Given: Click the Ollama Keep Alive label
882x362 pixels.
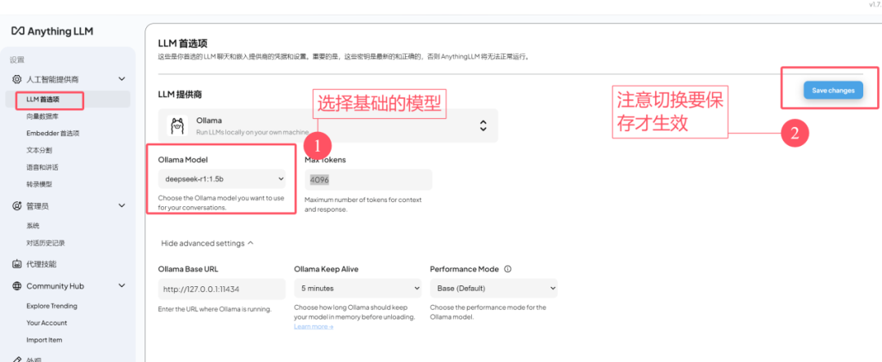Looking at the screenshot, I should pyautogui.click(x=326, y=269).
